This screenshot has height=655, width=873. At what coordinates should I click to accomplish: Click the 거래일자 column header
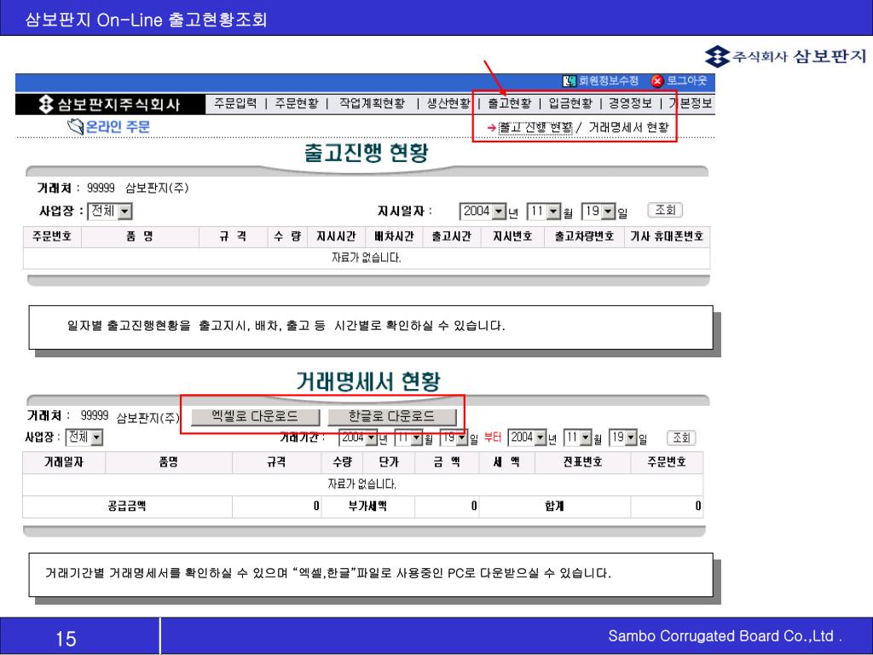64,462
